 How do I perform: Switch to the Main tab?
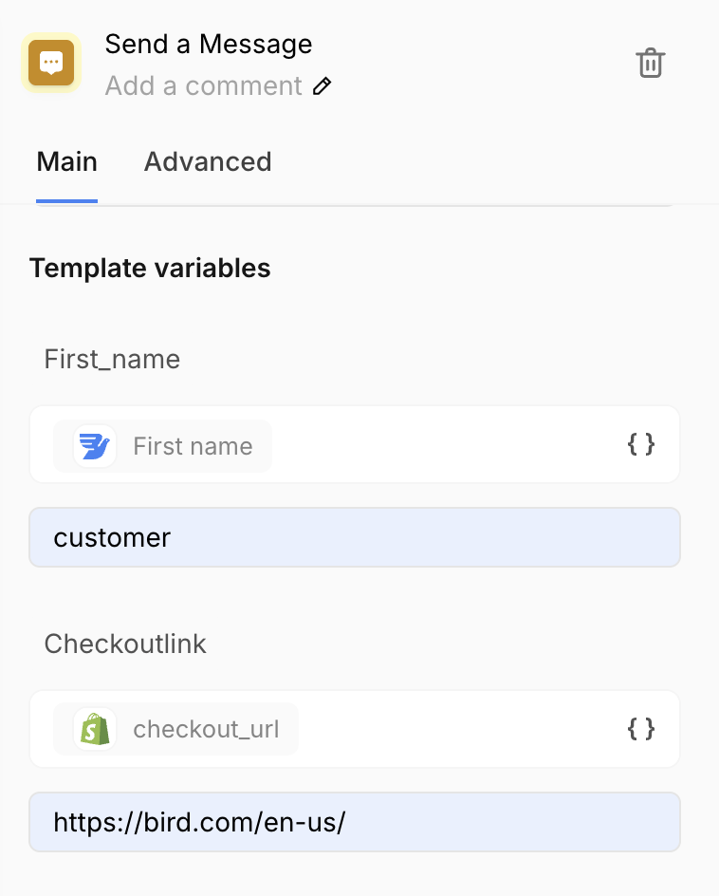(x=66, y=161)
